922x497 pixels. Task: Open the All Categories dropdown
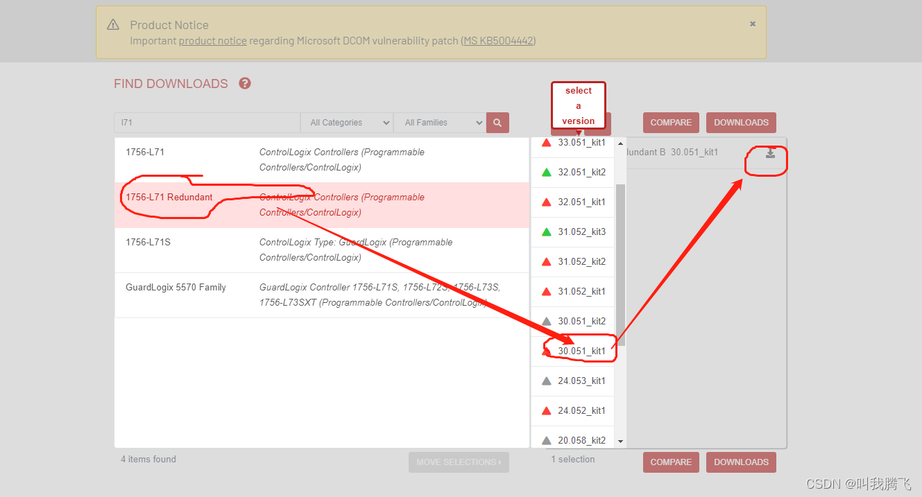click(x=347, y=123)
